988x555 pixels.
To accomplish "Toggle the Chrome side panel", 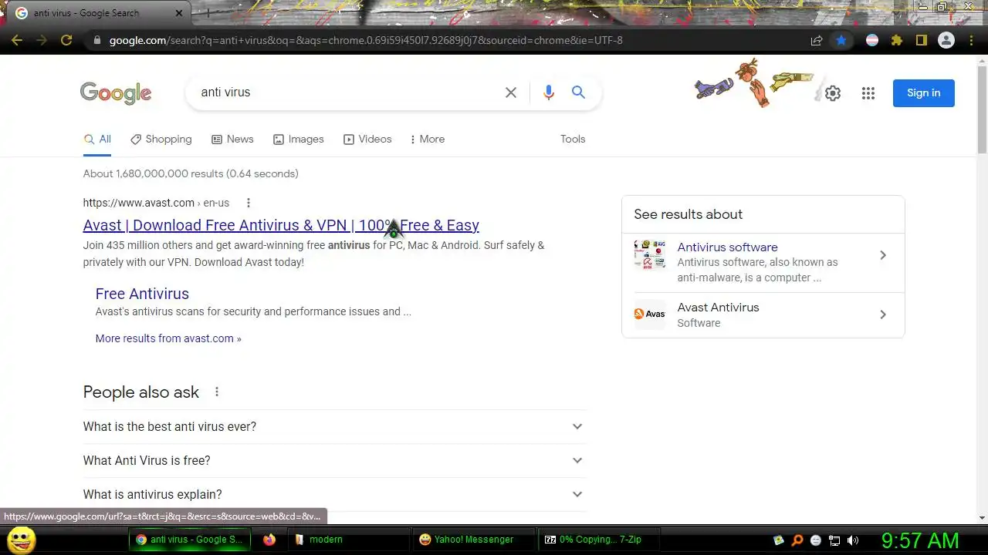I will pos(922,40).
